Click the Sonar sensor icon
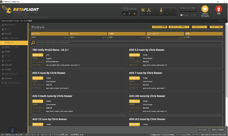This screenshot has width=228, height=136. (x=173, y=10)
